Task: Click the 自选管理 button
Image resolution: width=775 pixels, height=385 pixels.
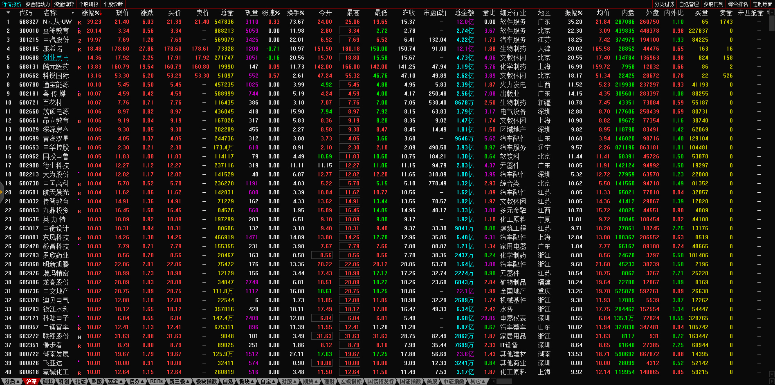Action: point(689,4)
